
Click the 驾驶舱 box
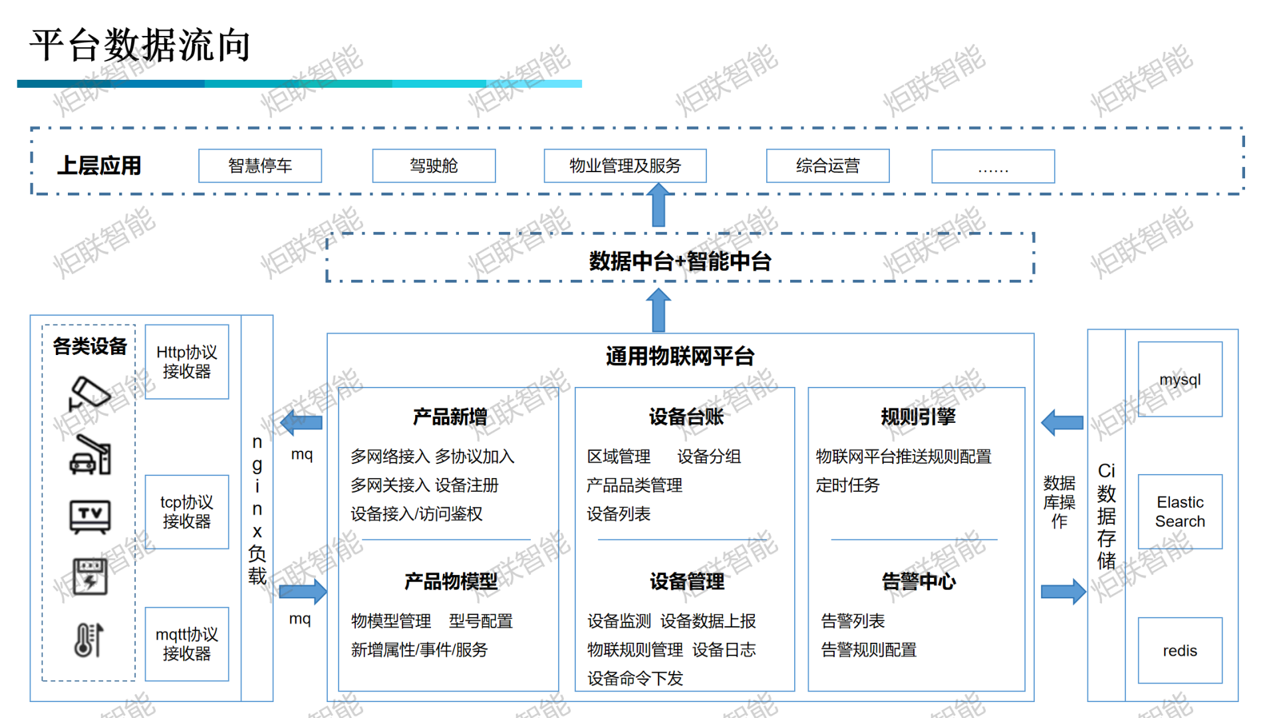(434, 166)
